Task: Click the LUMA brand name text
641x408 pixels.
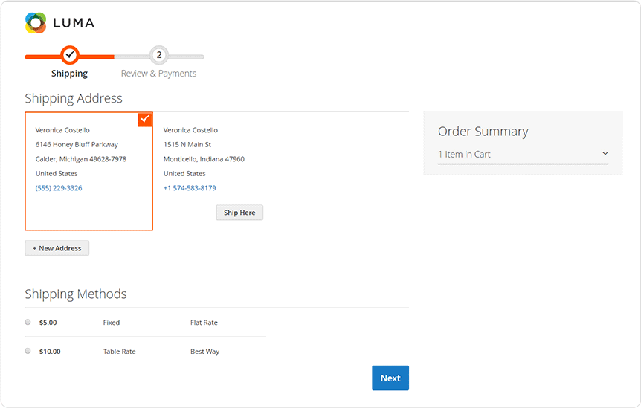Action: tap(74, 23)
